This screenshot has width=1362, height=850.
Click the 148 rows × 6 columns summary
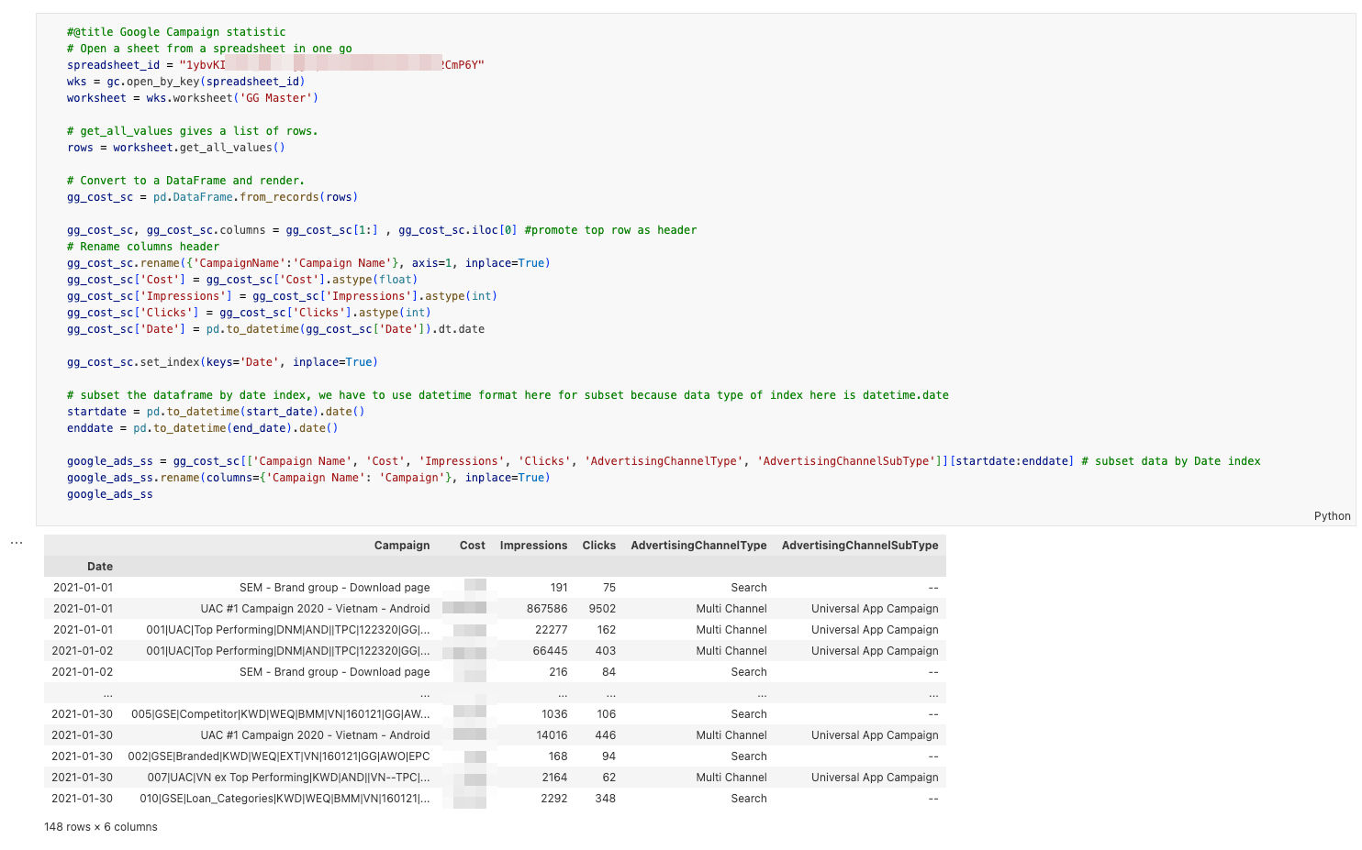tap(101, 827)
